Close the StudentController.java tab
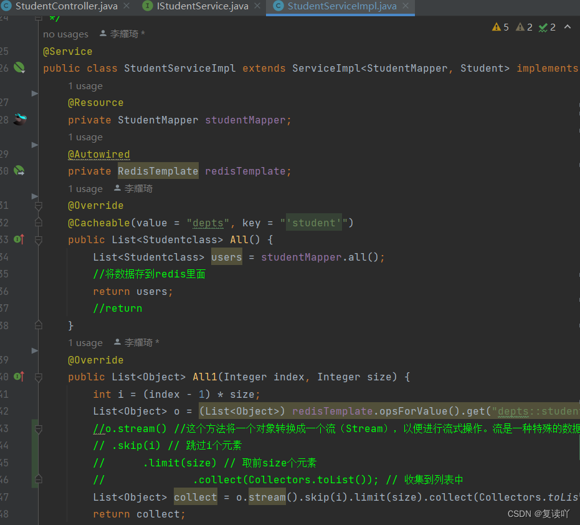The image size is (580, 525). pos(126,6)
